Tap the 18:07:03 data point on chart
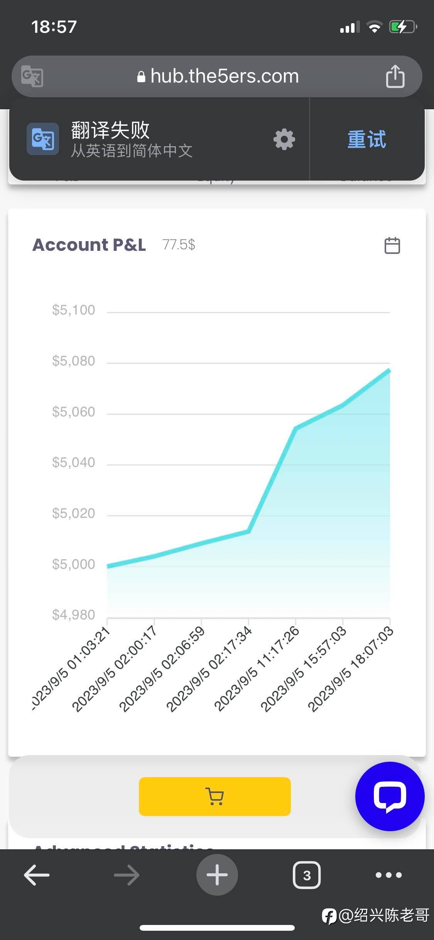This screenshot has height=940, width=434. pyautogui.click(x=390, y=370)
